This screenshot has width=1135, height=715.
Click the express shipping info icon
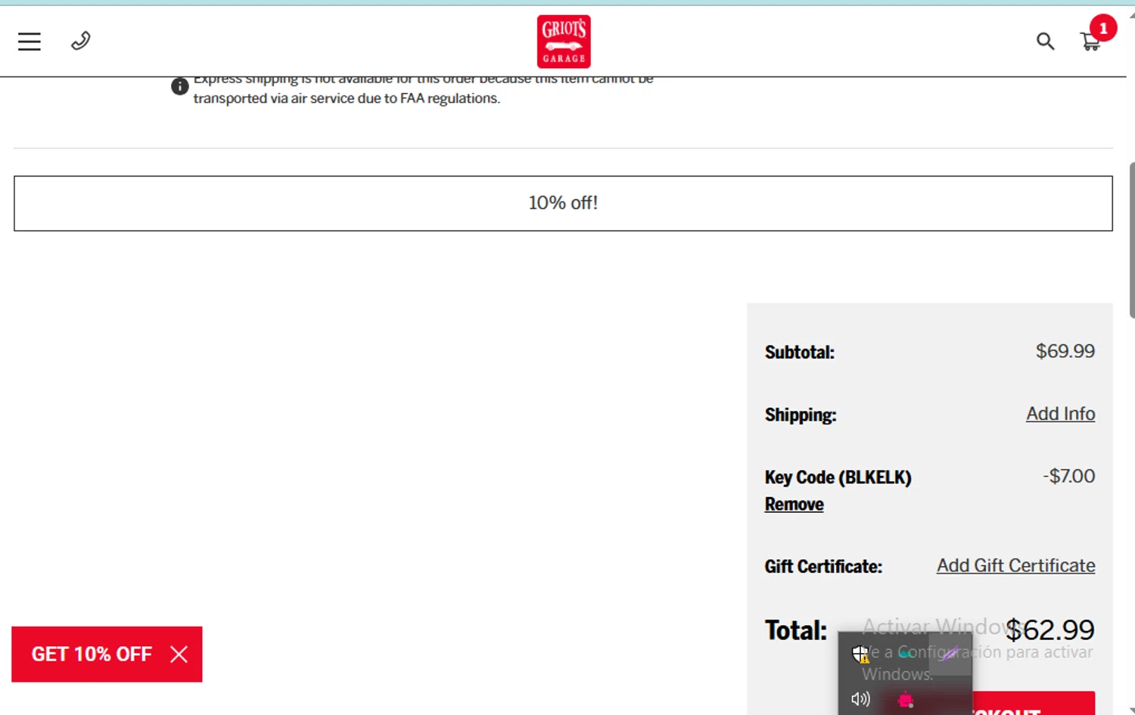(179, 86)
